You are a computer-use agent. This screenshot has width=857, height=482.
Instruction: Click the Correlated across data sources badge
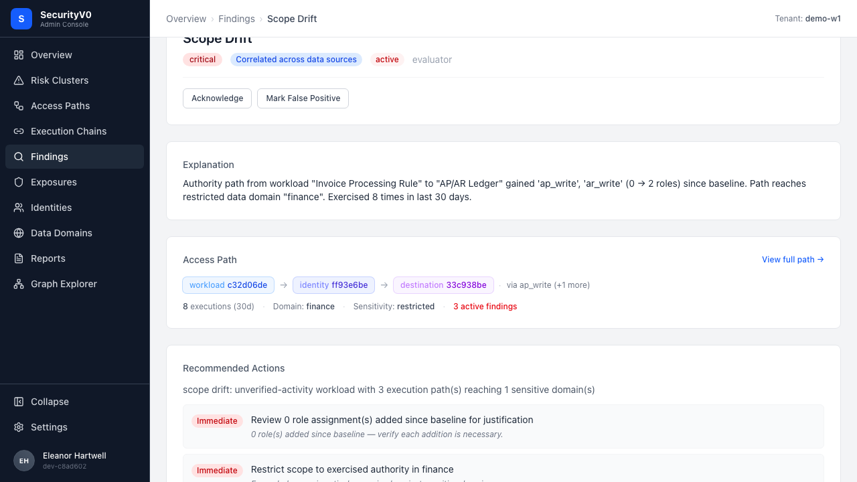point(296,60)
